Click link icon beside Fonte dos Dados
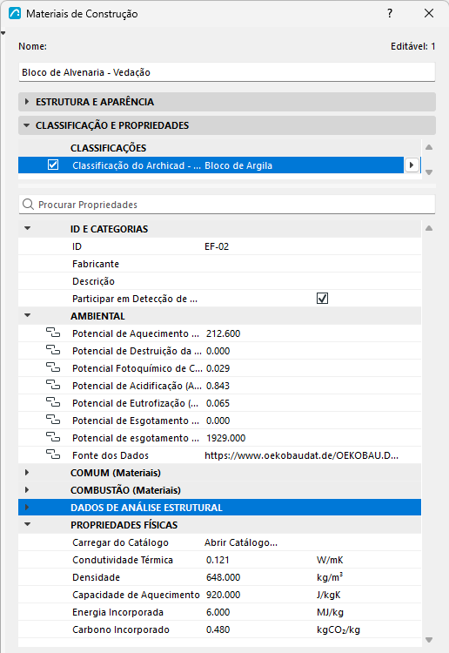 coord(53,455)
